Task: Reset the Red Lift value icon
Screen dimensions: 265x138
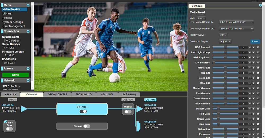Action: pos(258,73)
